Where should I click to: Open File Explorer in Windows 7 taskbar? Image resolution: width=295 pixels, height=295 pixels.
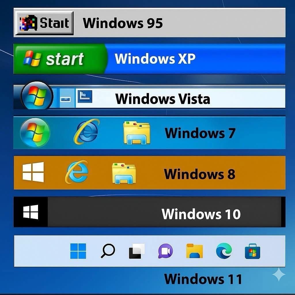click(x=137, y=133)
